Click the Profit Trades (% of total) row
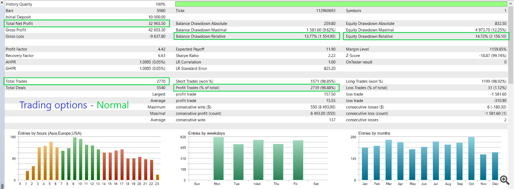The image size is (514, 189). click(x=257, y=88)
